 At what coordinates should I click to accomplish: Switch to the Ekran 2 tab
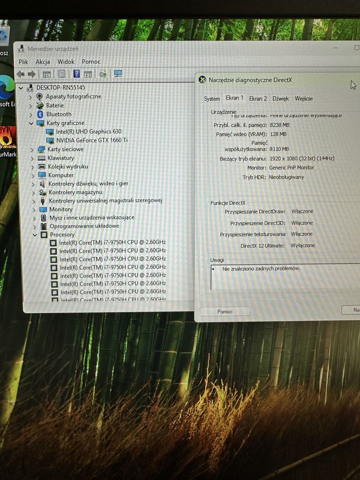[258, 98]
